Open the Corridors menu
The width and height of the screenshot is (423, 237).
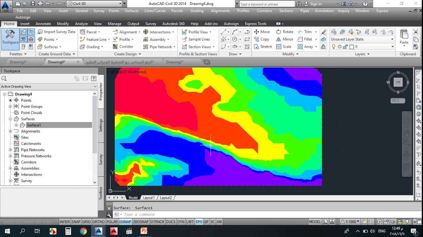[x=264, y=11]
